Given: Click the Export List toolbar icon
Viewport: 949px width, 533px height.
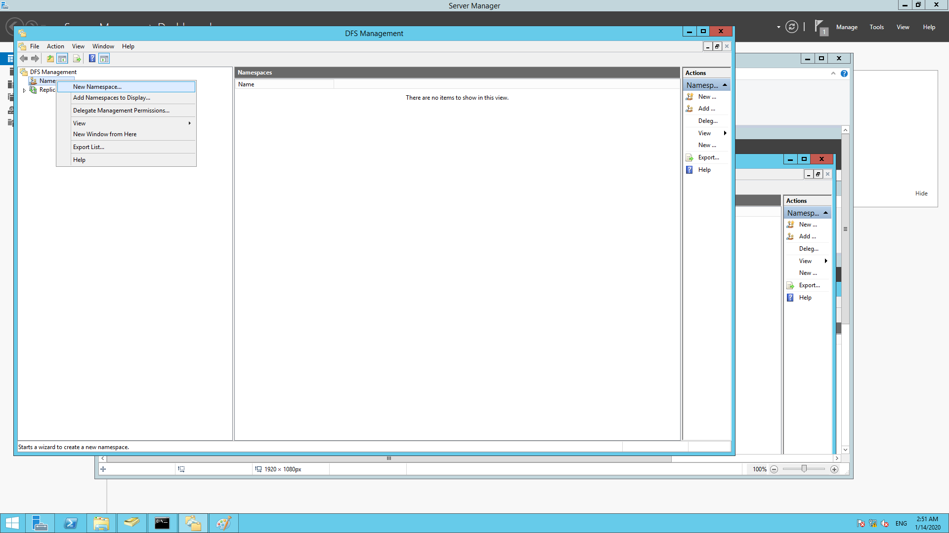Looking at the screenshot, I should click(77, 58).
